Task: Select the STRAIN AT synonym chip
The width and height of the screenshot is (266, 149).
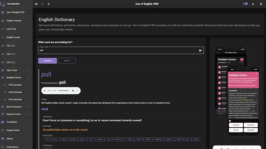Action: click(x=119, y=139)
